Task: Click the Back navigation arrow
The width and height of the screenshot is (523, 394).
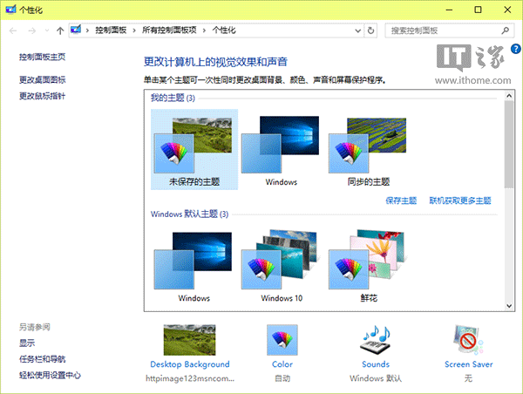Action: [13, 31]
